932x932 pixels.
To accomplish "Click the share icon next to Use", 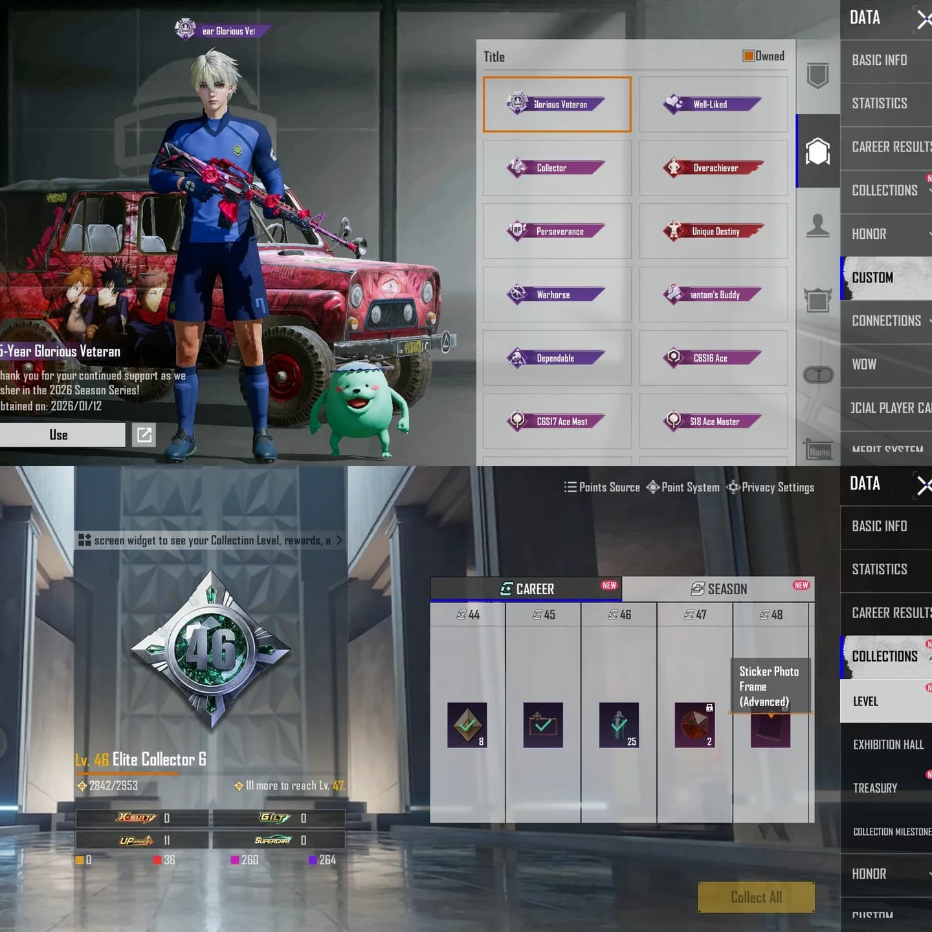I will pyautogui.click(x=144, y=435).
